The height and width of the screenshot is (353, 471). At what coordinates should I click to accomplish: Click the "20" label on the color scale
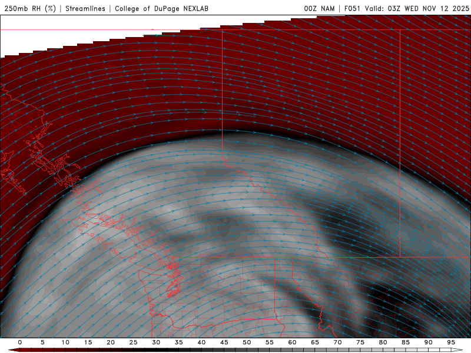pyautogui.click(x=111, y=342)
